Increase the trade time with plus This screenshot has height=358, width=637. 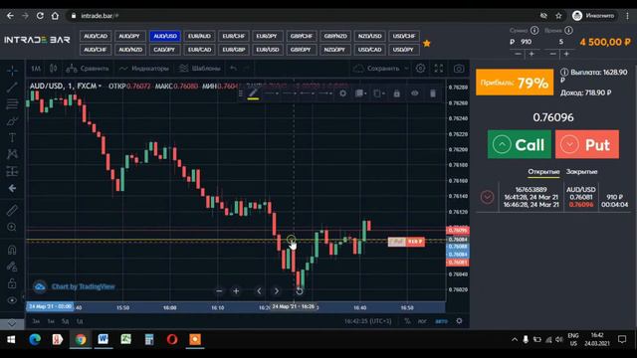pos(566,54)
